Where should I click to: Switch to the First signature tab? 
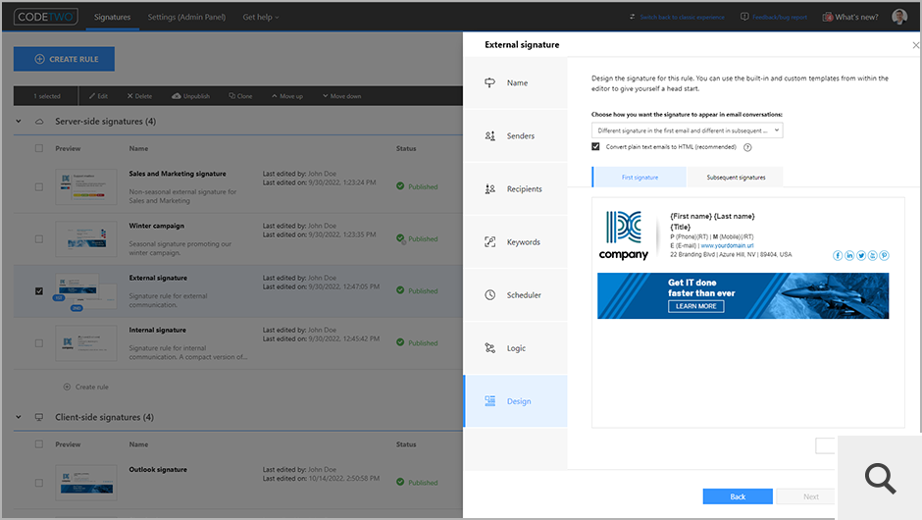(640, 177)
